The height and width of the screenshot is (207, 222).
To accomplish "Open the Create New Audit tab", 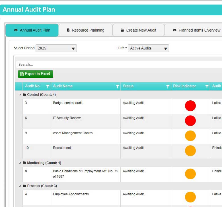I will (139, 30).
